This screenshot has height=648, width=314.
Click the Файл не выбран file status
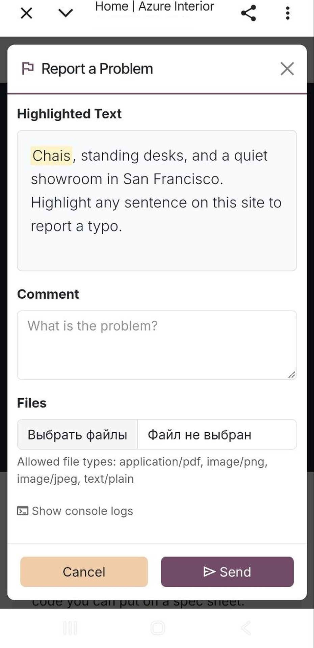point(200,435)
